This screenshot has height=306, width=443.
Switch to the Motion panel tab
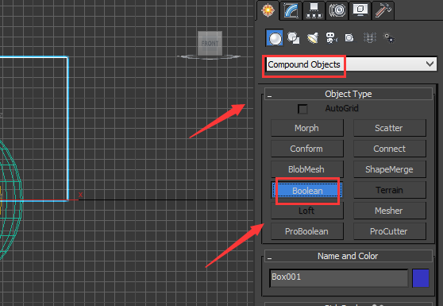click(x=337, y=10)
